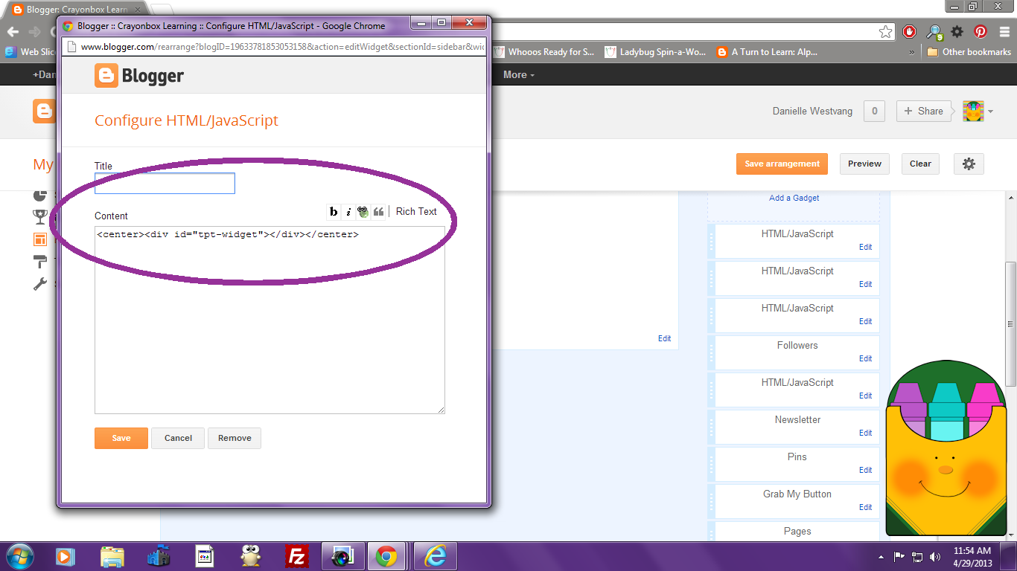Apply italic formatting in the Content editor
The image size is (1017, 571).
point(348,211)
